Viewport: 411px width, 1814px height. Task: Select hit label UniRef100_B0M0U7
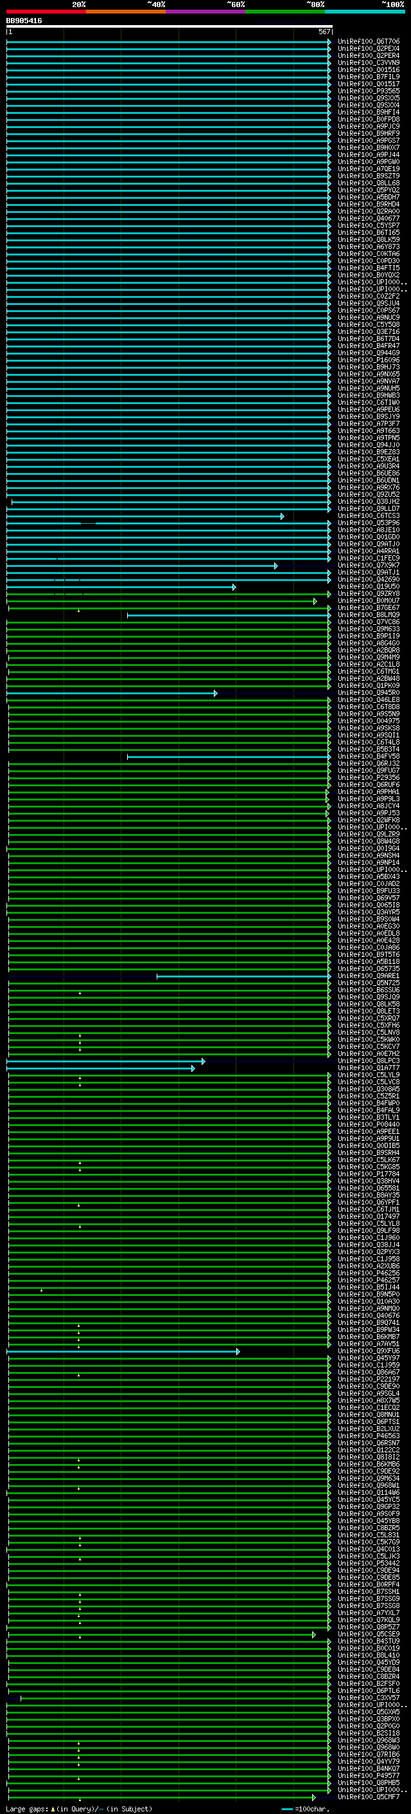click(369, 600)
